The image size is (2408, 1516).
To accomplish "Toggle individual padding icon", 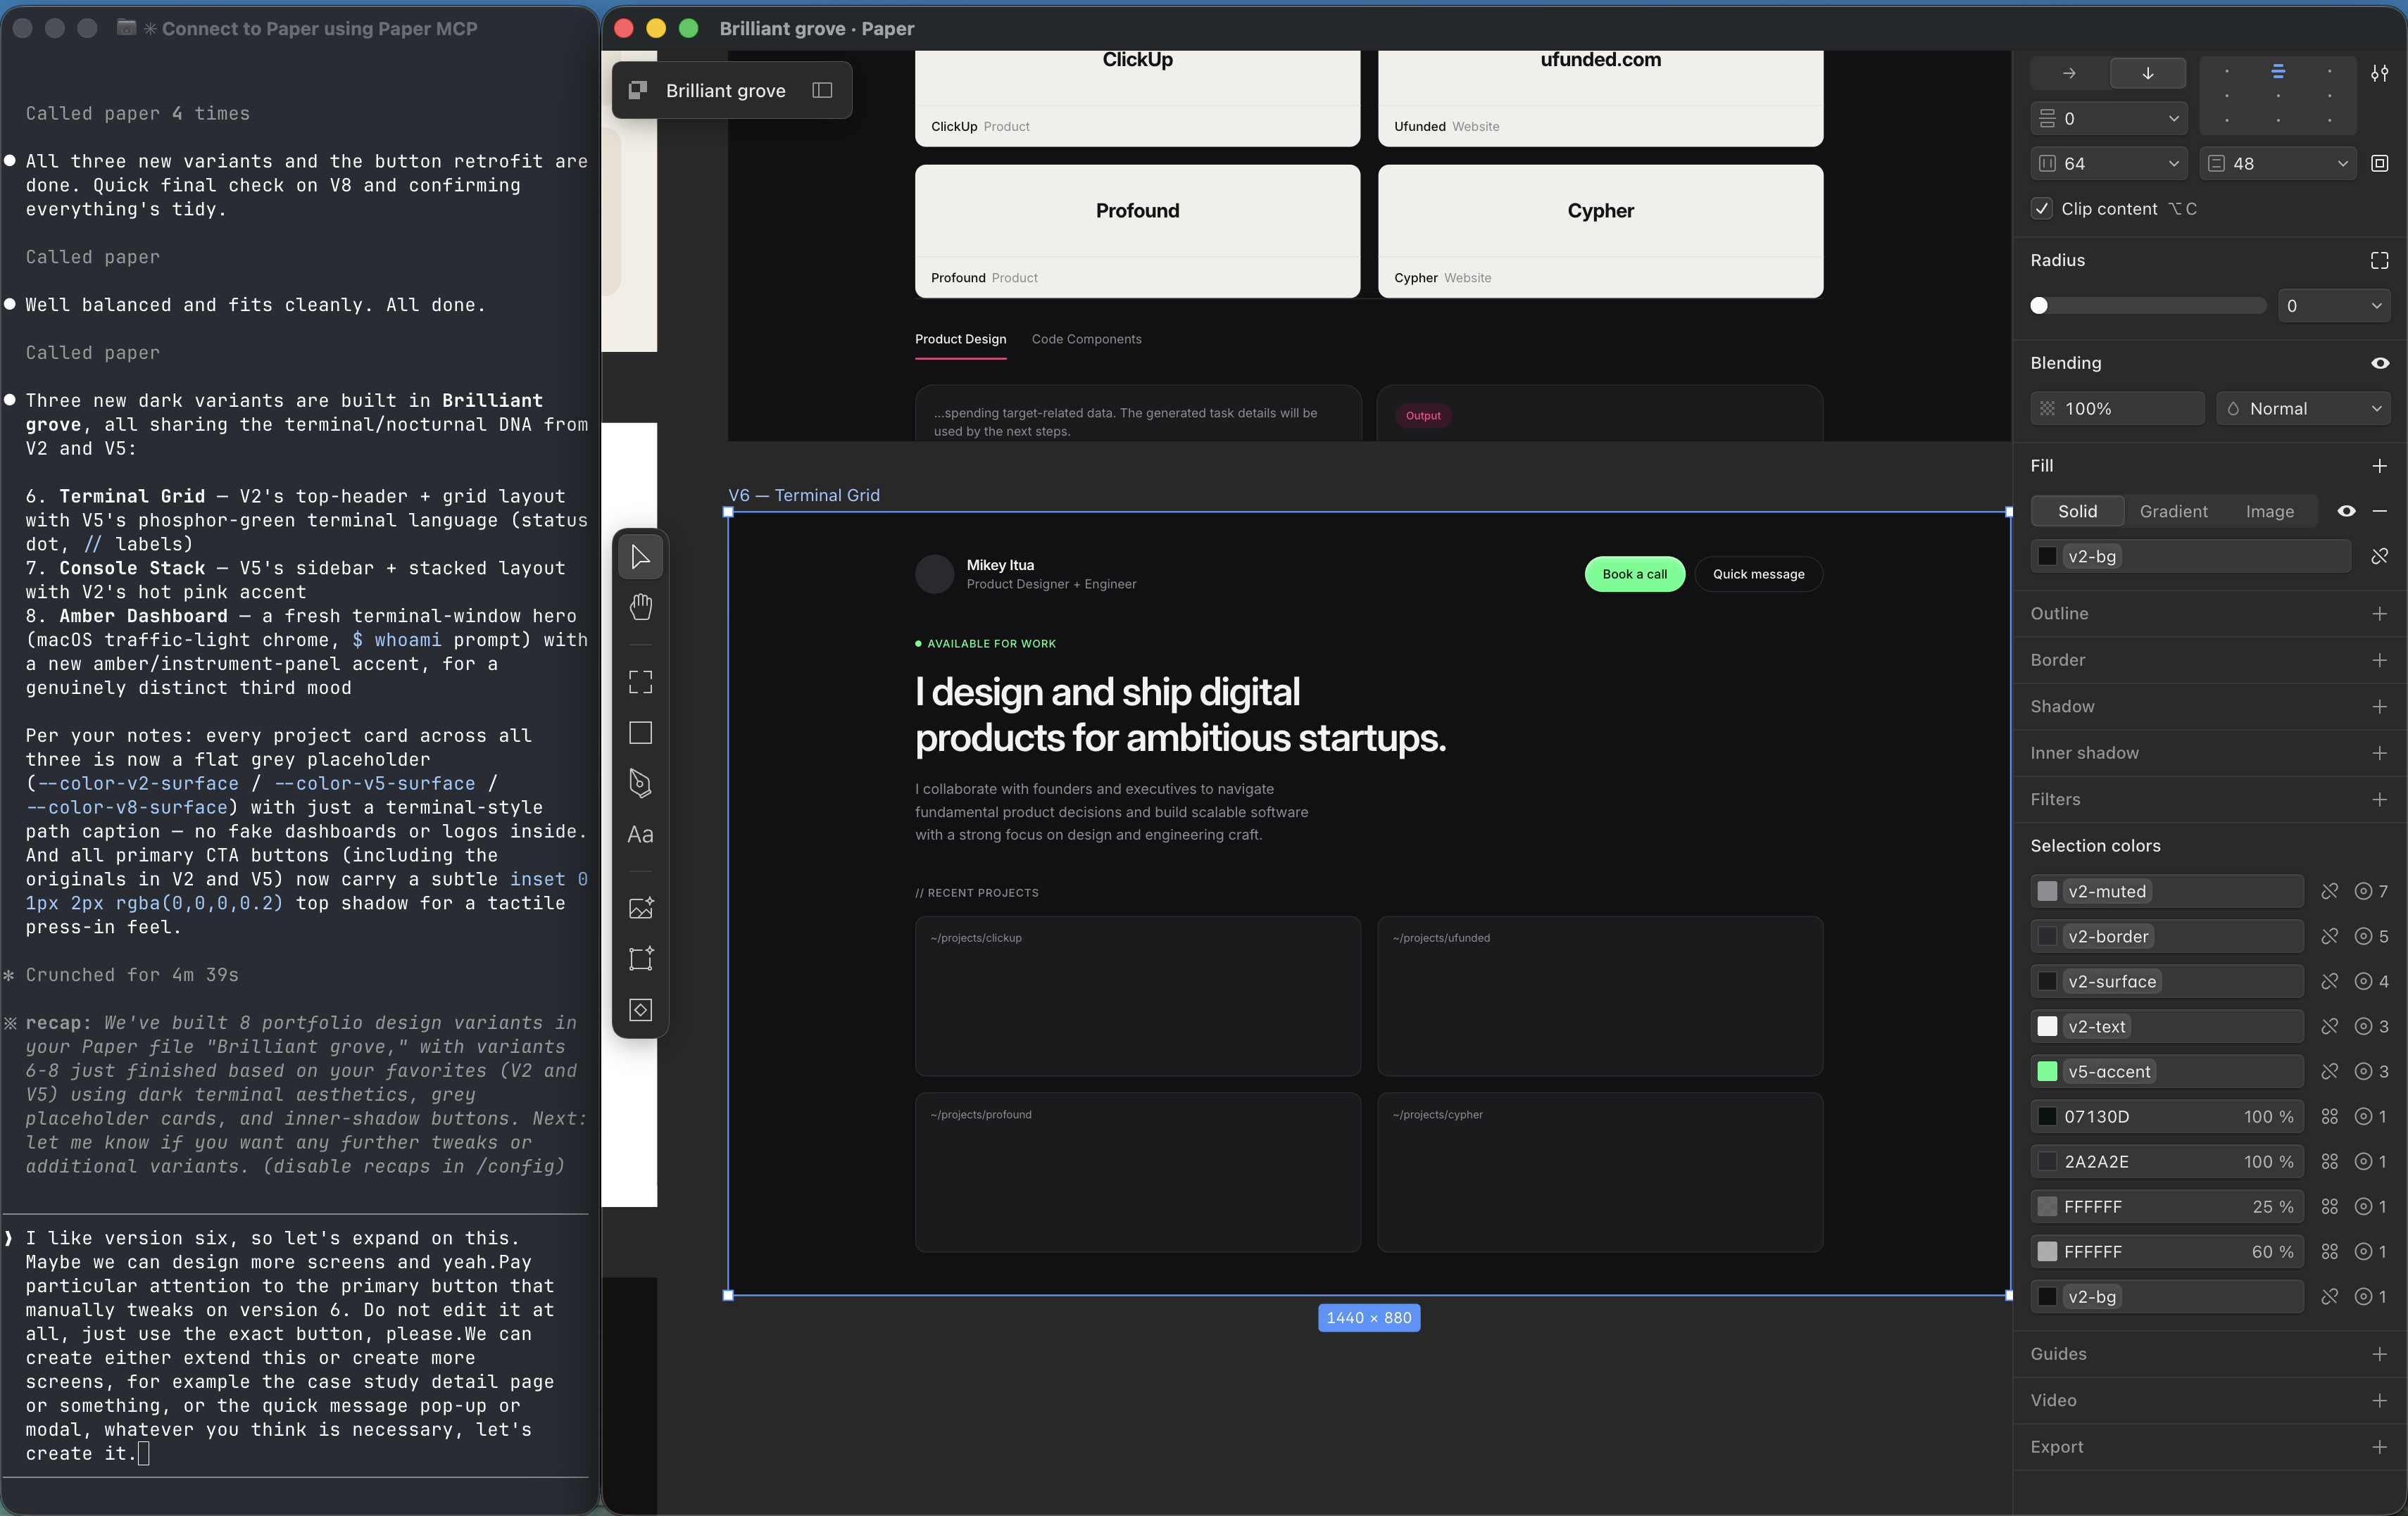I will [x=2379, y=163].
